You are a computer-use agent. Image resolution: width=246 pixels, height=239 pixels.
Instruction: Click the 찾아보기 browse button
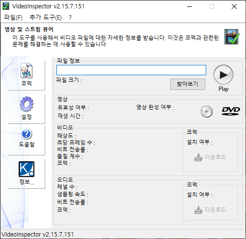tap(188, 84)
